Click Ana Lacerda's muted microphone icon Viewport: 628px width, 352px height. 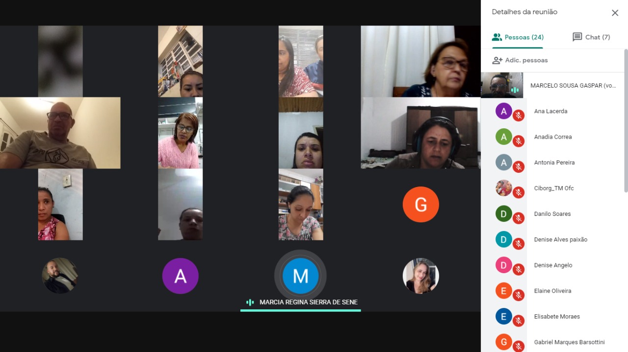[x=519, y=116]
